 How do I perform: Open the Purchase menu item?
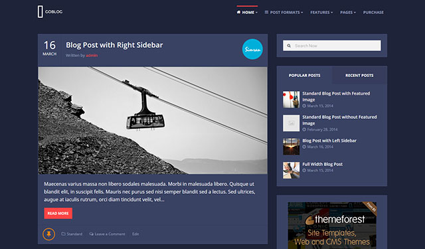pyautogui.click(x=373, y=12)
